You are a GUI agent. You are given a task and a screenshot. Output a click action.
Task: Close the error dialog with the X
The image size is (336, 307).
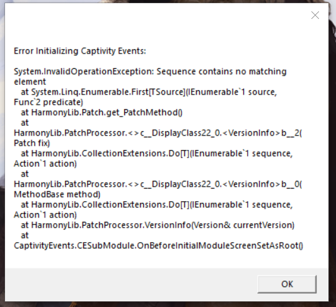click(315, 15)
